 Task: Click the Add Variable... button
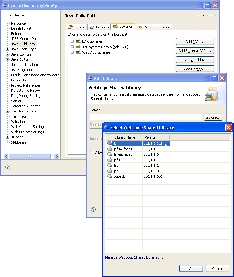click(x=195, y=60)
